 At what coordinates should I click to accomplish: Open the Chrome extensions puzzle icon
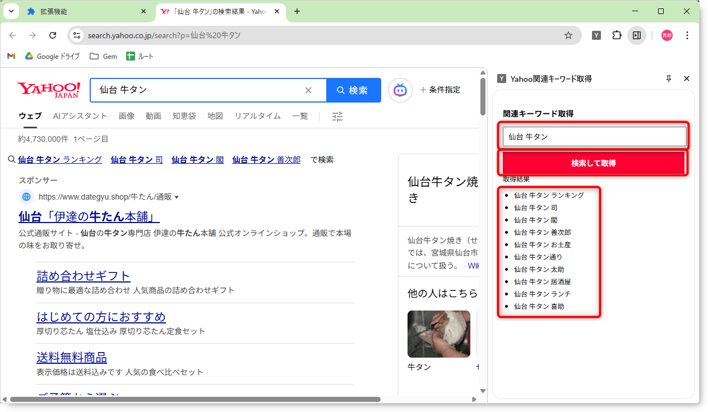pyautogui.click(x=617, y=35)
